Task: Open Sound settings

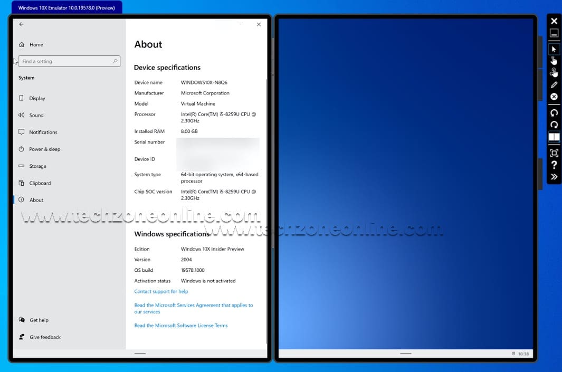Action: click(36, 115)
